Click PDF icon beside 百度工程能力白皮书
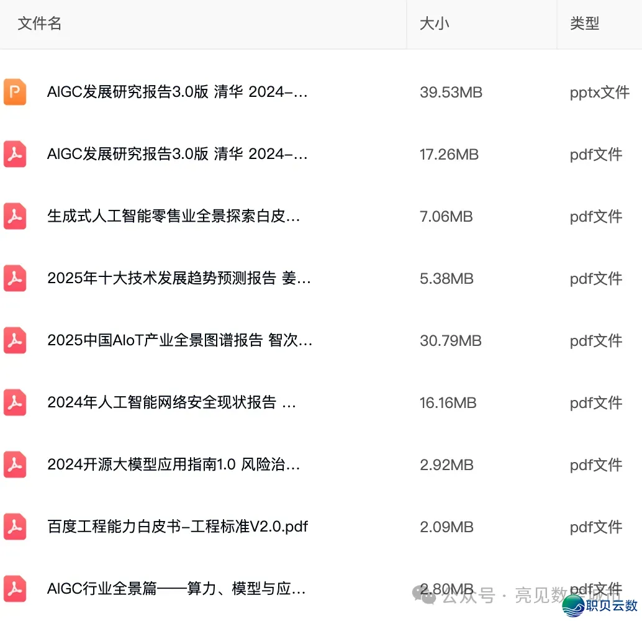 15,527
